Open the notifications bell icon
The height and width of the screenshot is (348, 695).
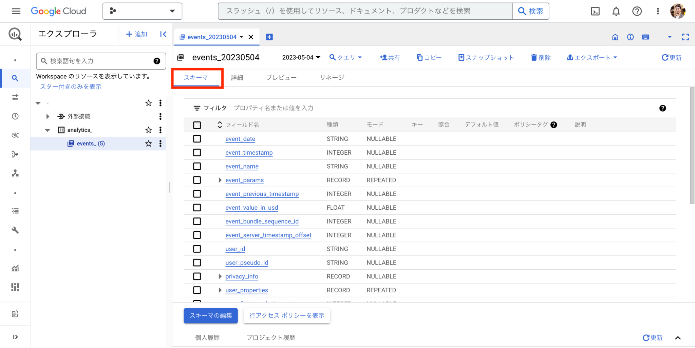(x=616, y=11)
